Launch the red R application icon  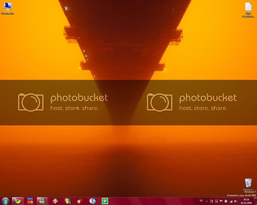pos(80,201)
